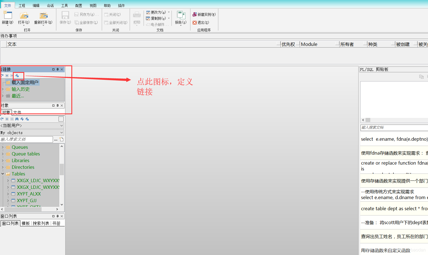
Task: Click the ... browse button beside search box
Action: tap(56, 139)
